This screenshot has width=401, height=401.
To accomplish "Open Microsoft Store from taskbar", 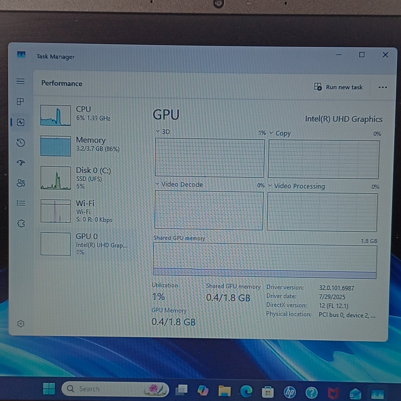I will [268, 392].
